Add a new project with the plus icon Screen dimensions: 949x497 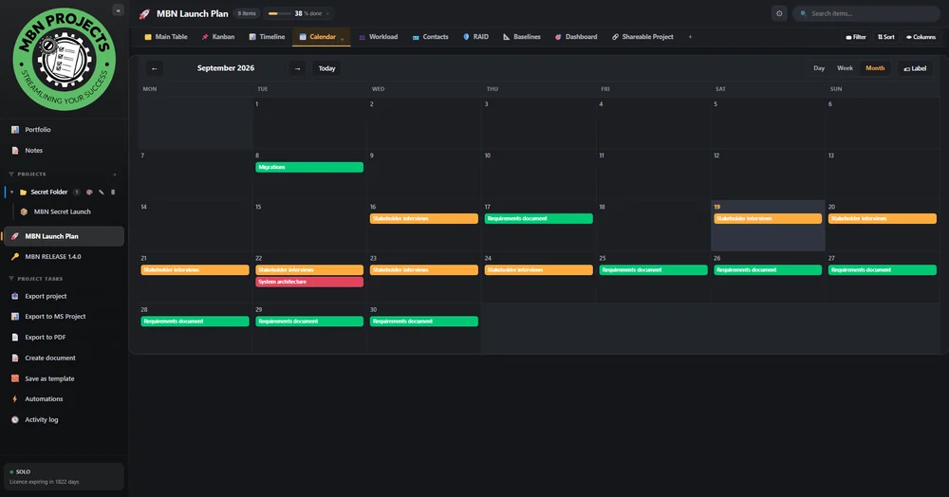115,175
